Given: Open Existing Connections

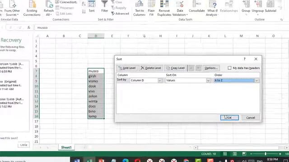Looking at the screenshot, I should click(x=32, y=8).
